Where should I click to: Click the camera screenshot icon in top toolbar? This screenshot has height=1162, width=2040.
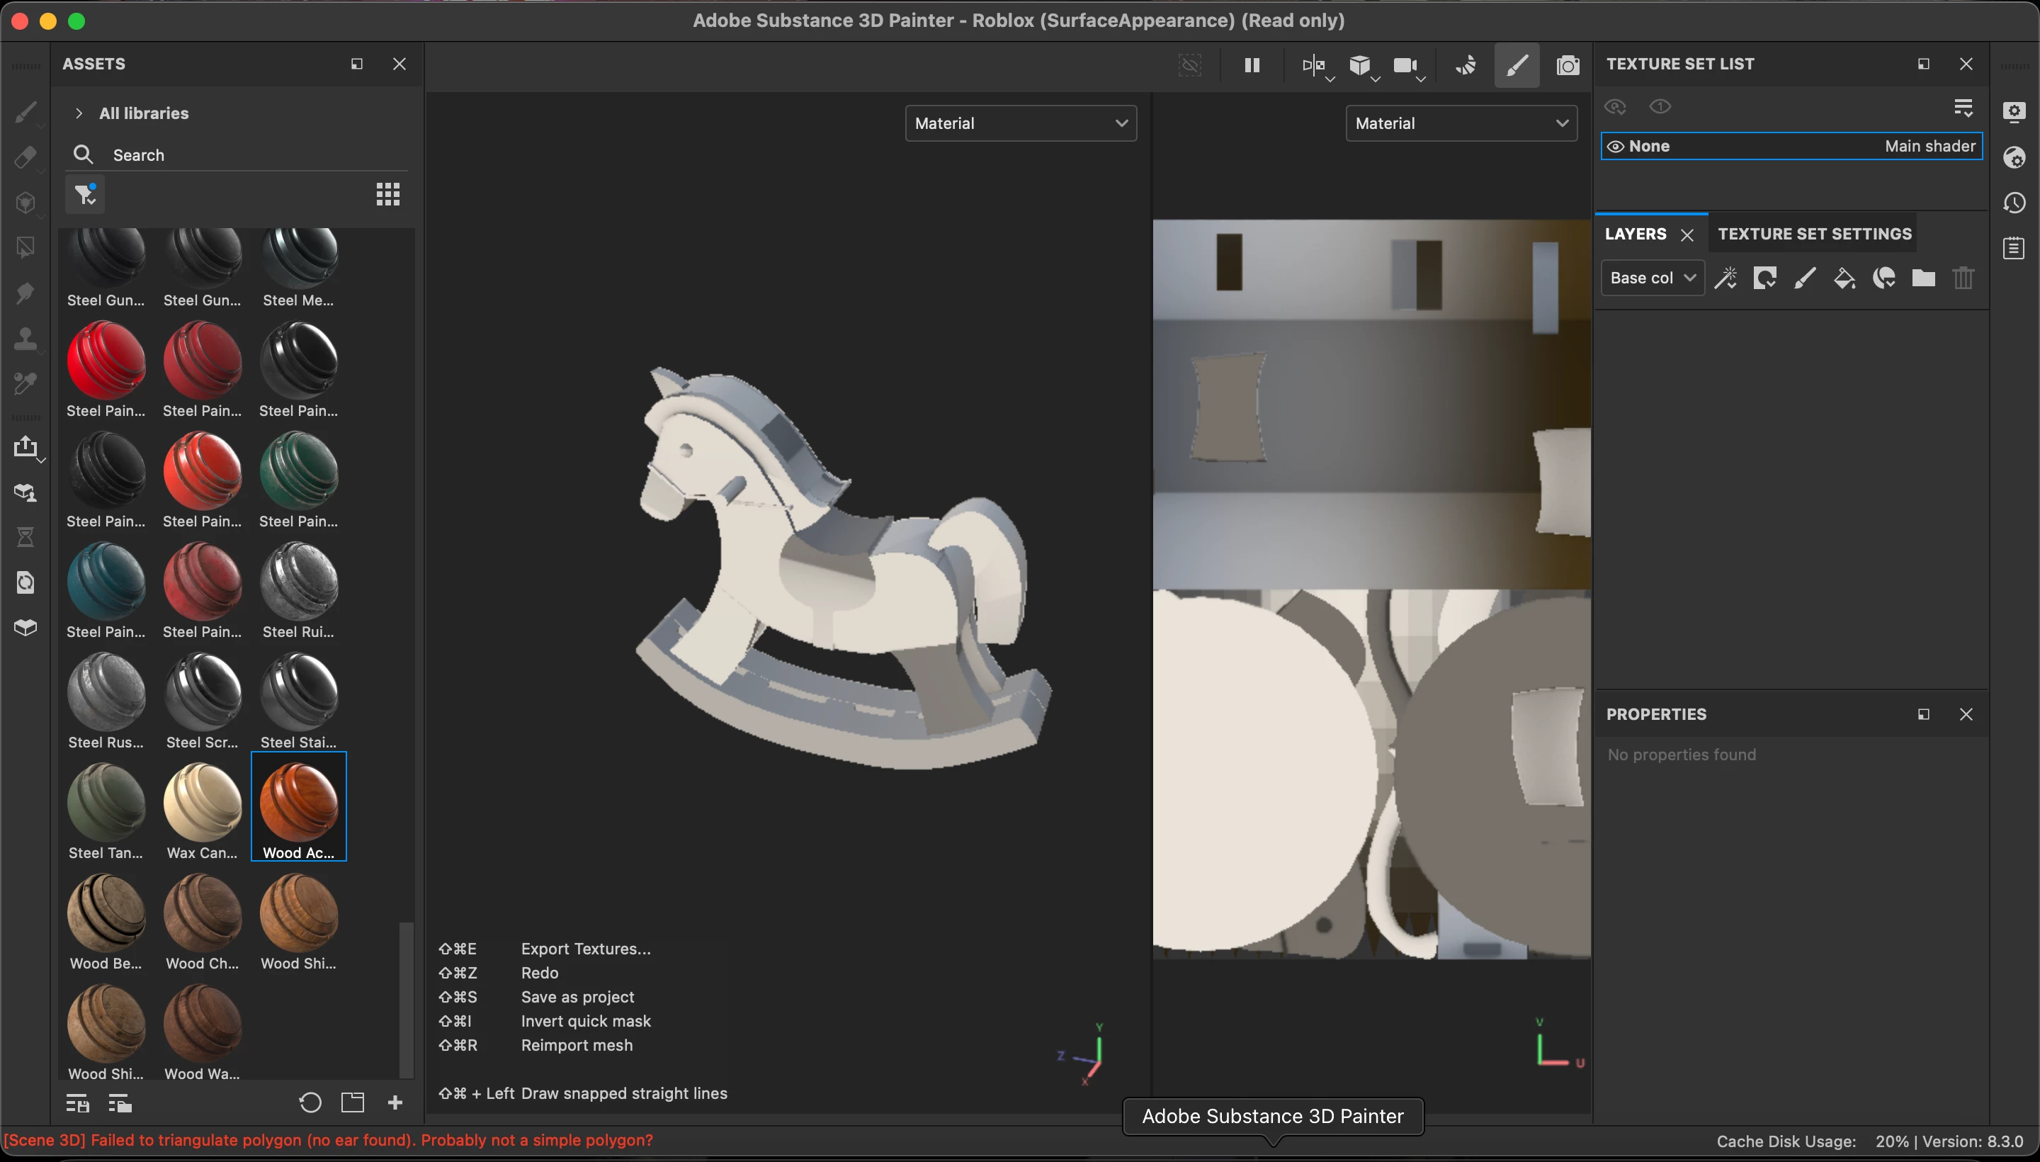tap(1568, 65)
